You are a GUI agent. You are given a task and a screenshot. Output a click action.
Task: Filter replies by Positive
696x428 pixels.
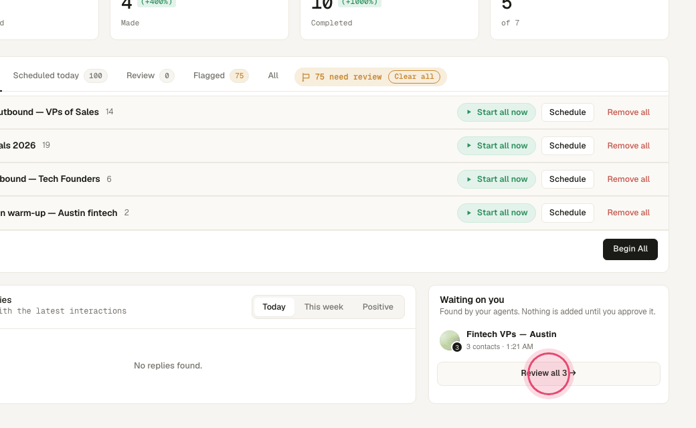tap(377, 307)
